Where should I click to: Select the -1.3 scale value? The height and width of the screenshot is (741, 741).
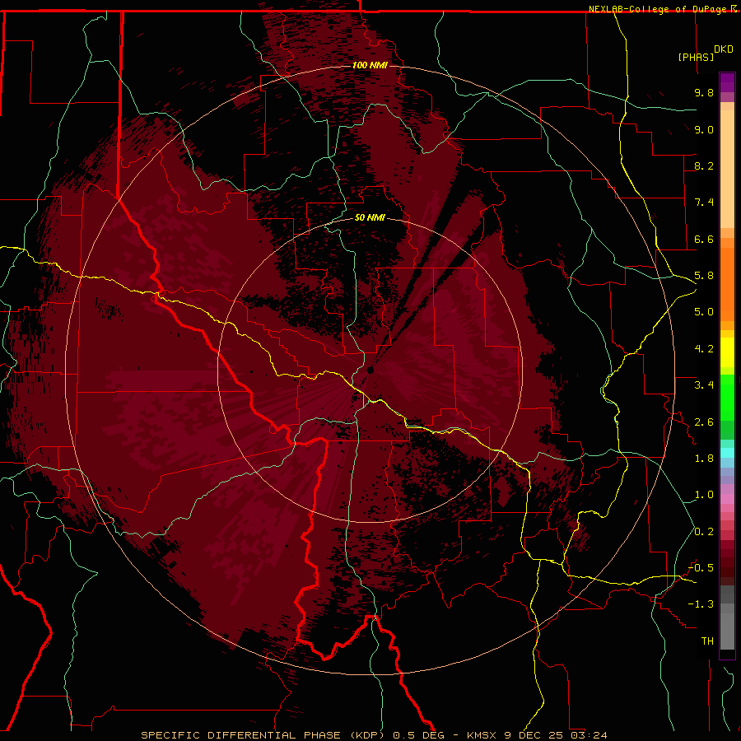coord(701,604)
